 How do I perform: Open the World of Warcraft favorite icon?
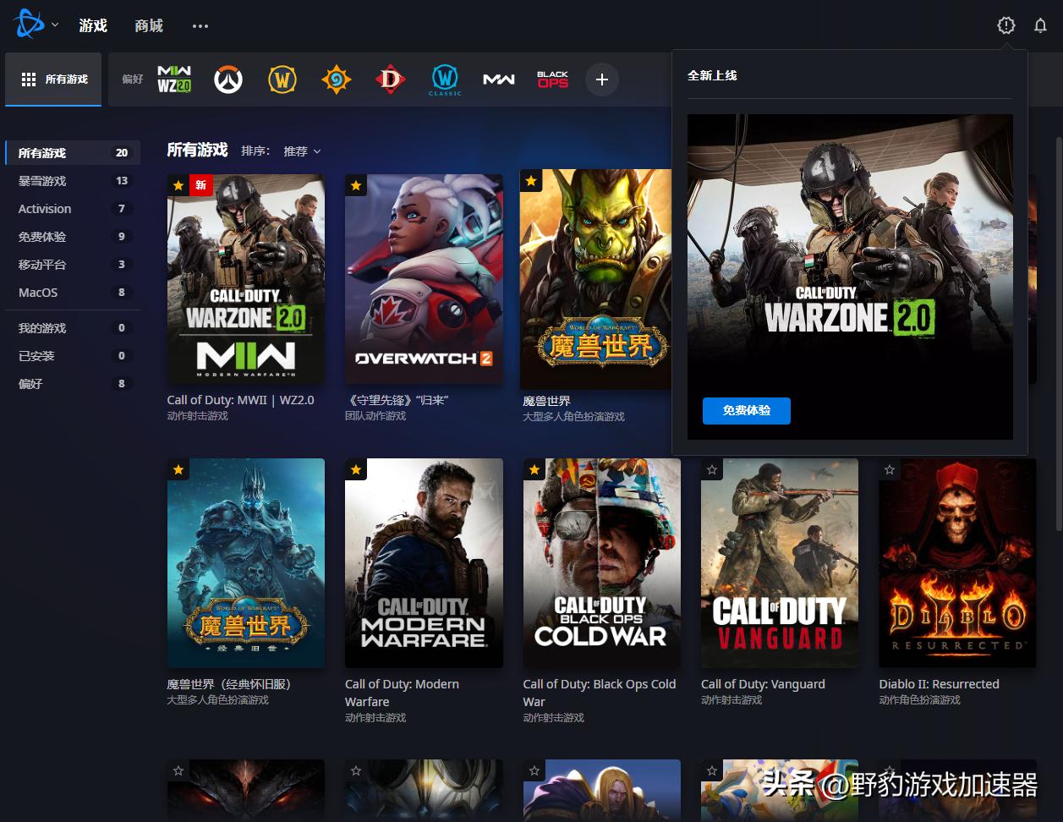(x=282, y=79)
